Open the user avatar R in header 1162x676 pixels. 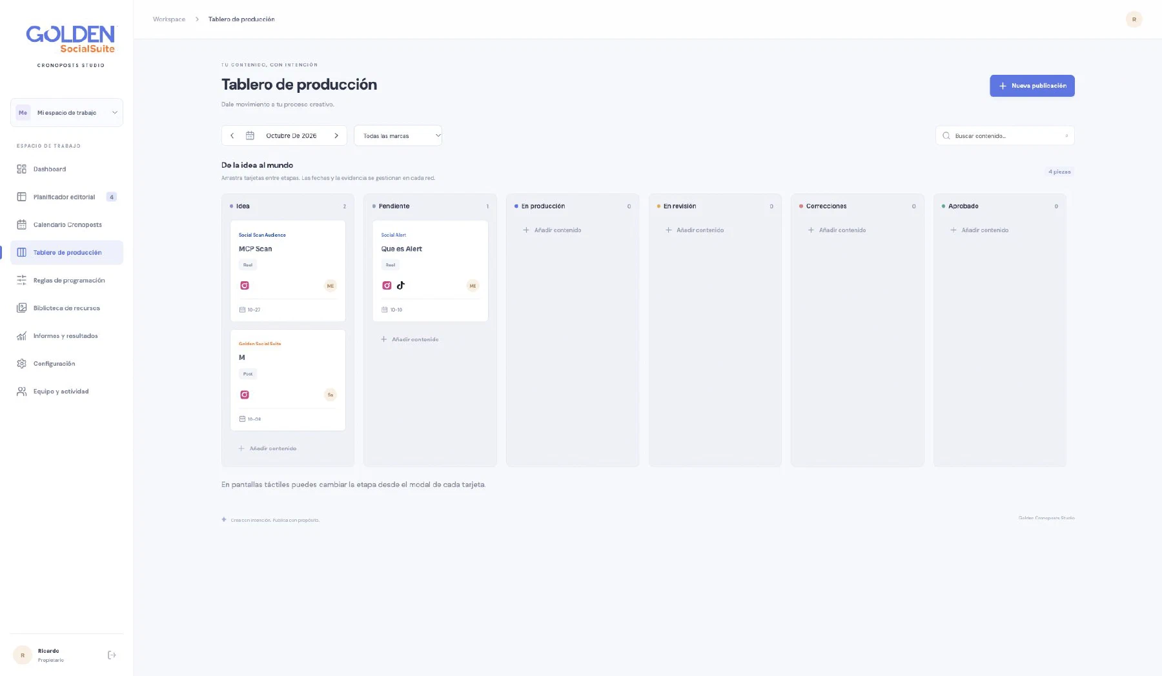click(1134, 19)
